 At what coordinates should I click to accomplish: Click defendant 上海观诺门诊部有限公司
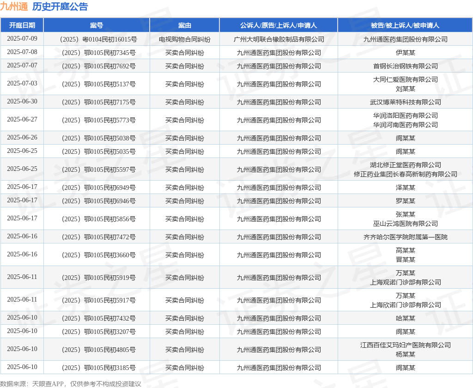(406, 282)
